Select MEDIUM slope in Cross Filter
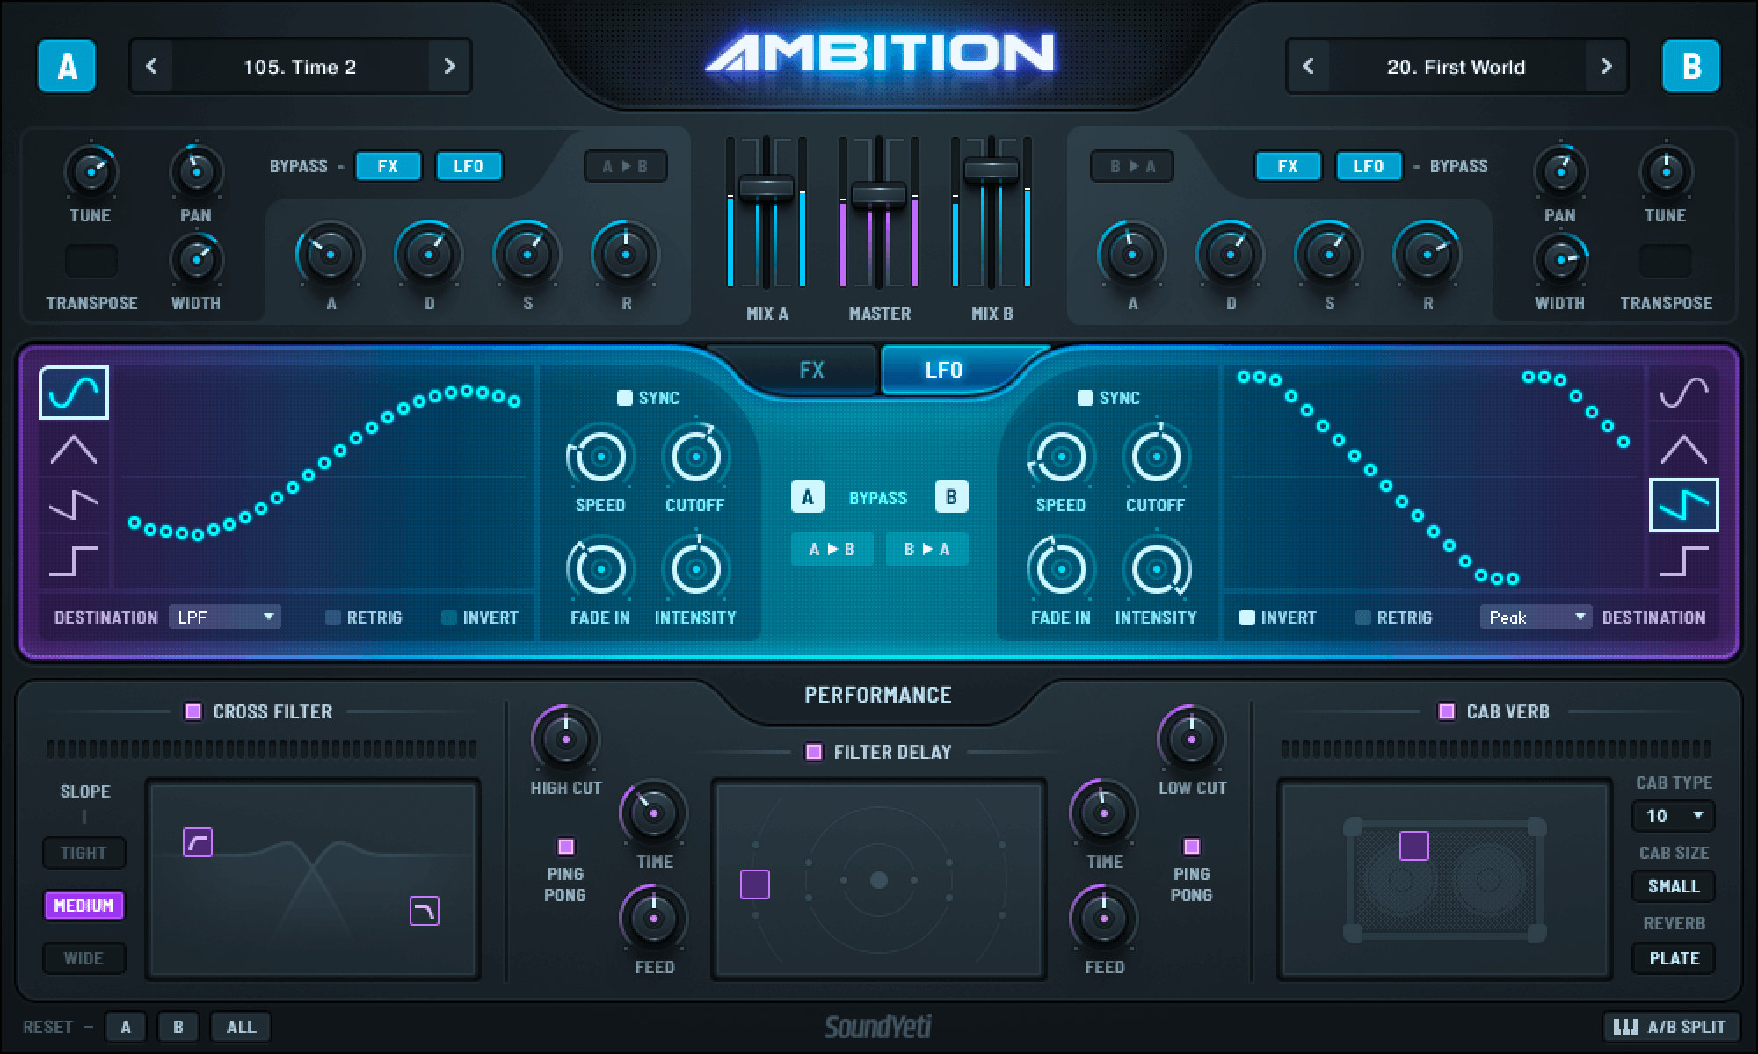This screenshot has width=1758, height=1054. click(84, 906)
